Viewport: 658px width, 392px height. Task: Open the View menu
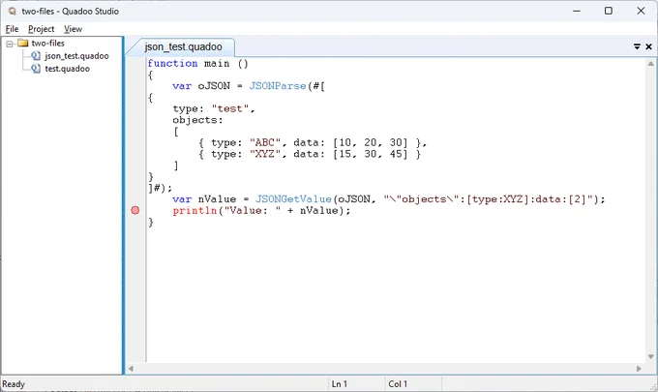pyautogui.click(x=73, y=29)
